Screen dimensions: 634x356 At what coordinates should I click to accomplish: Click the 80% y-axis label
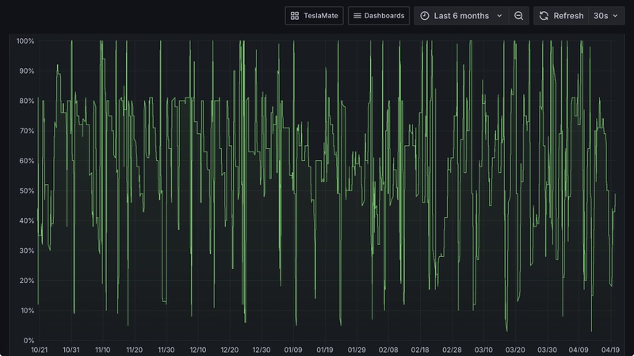click(x=27, y=101)
